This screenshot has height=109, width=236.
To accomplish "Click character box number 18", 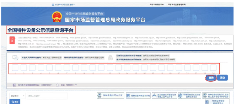I will (x=162, y=68).
